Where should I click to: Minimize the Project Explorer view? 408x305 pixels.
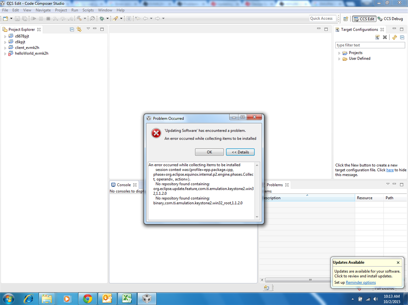coord(95,29)
